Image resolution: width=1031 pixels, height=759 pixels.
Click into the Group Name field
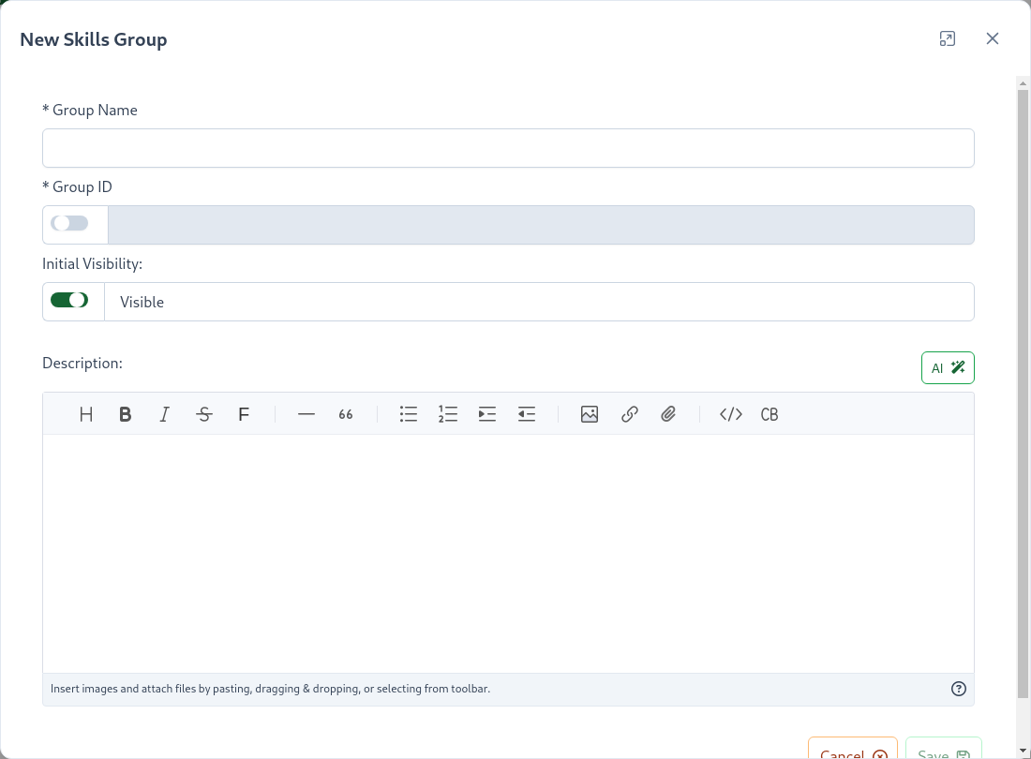point(508,148)
